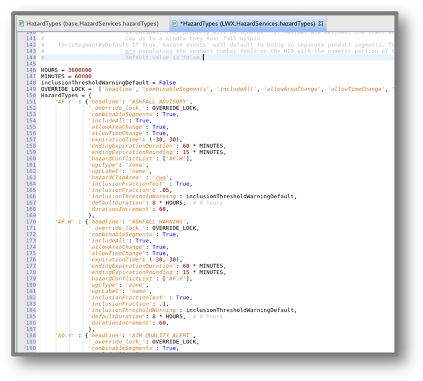Image resolution: width=423 pixels, height=381 pixels.
Task: Click the Python file icon on base HazardTypes tab
Action: pos(22,24)
